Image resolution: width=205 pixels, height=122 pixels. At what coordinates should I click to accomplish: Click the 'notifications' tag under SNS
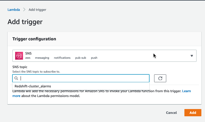(62, 58)
